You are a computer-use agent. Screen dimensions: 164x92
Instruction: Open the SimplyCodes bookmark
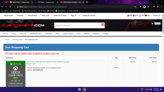pos(60,11)
